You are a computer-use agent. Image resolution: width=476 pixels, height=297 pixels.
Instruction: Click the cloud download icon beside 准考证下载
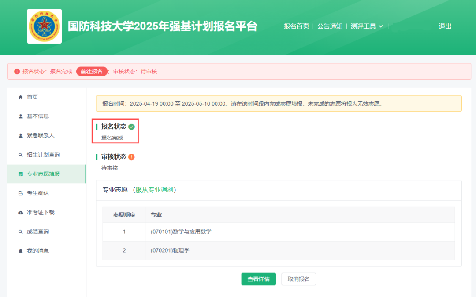click(21, 213)
